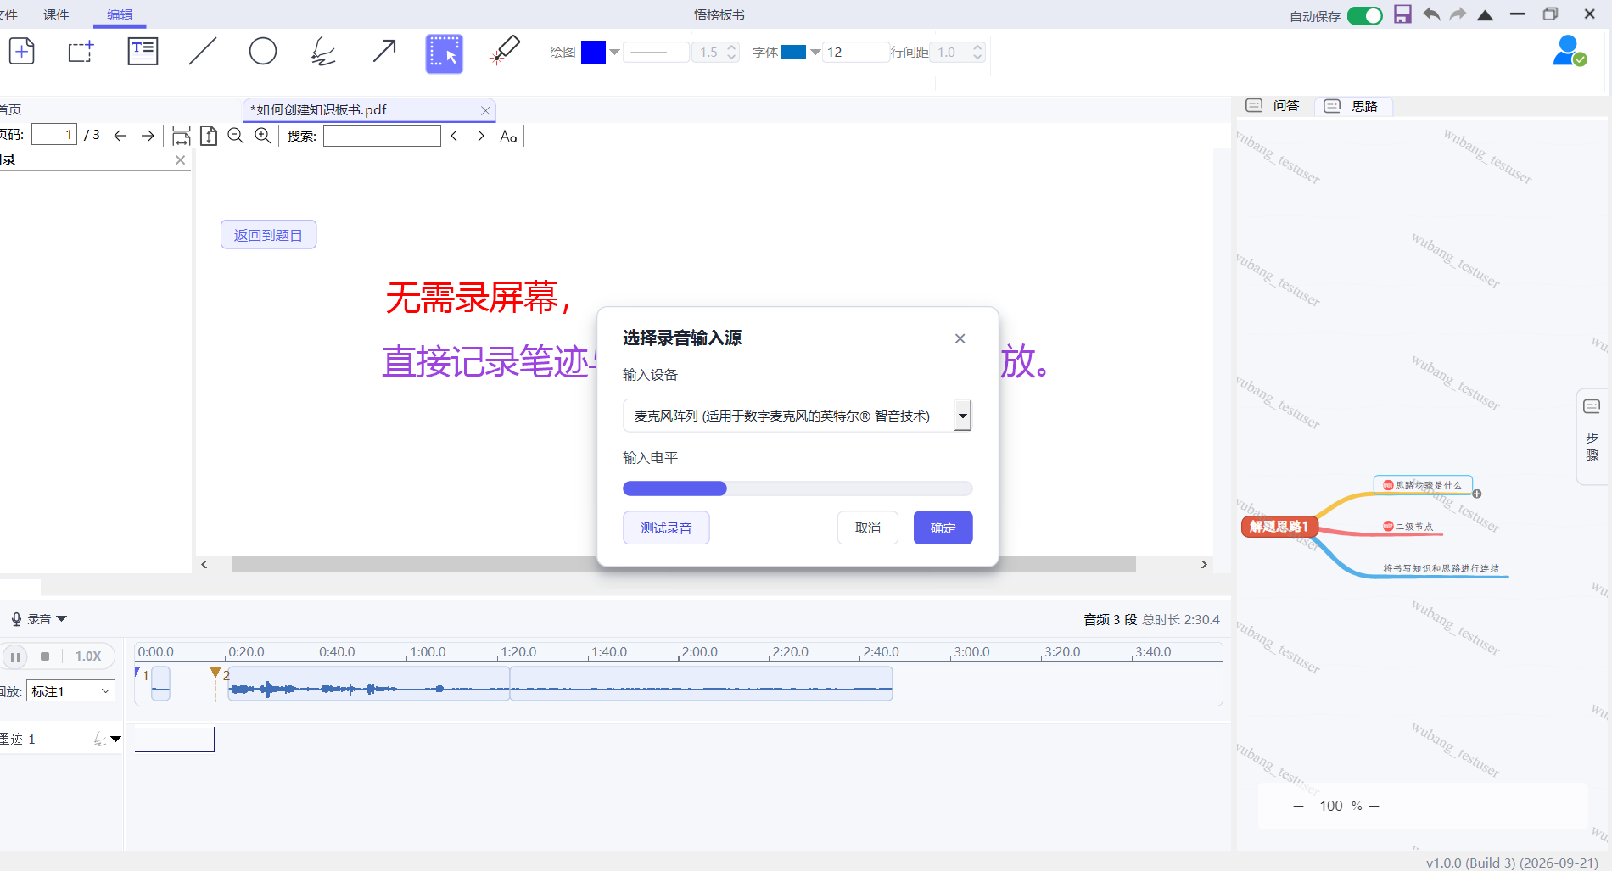This screenshot has width=1612, height=871.
Task: Zoom in the PDF view
Action: click(263, 136)
